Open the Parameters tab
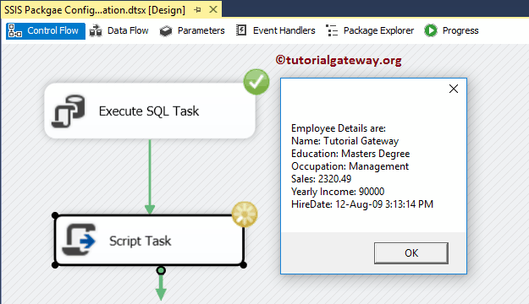529x304 pixels. (192, 31)
